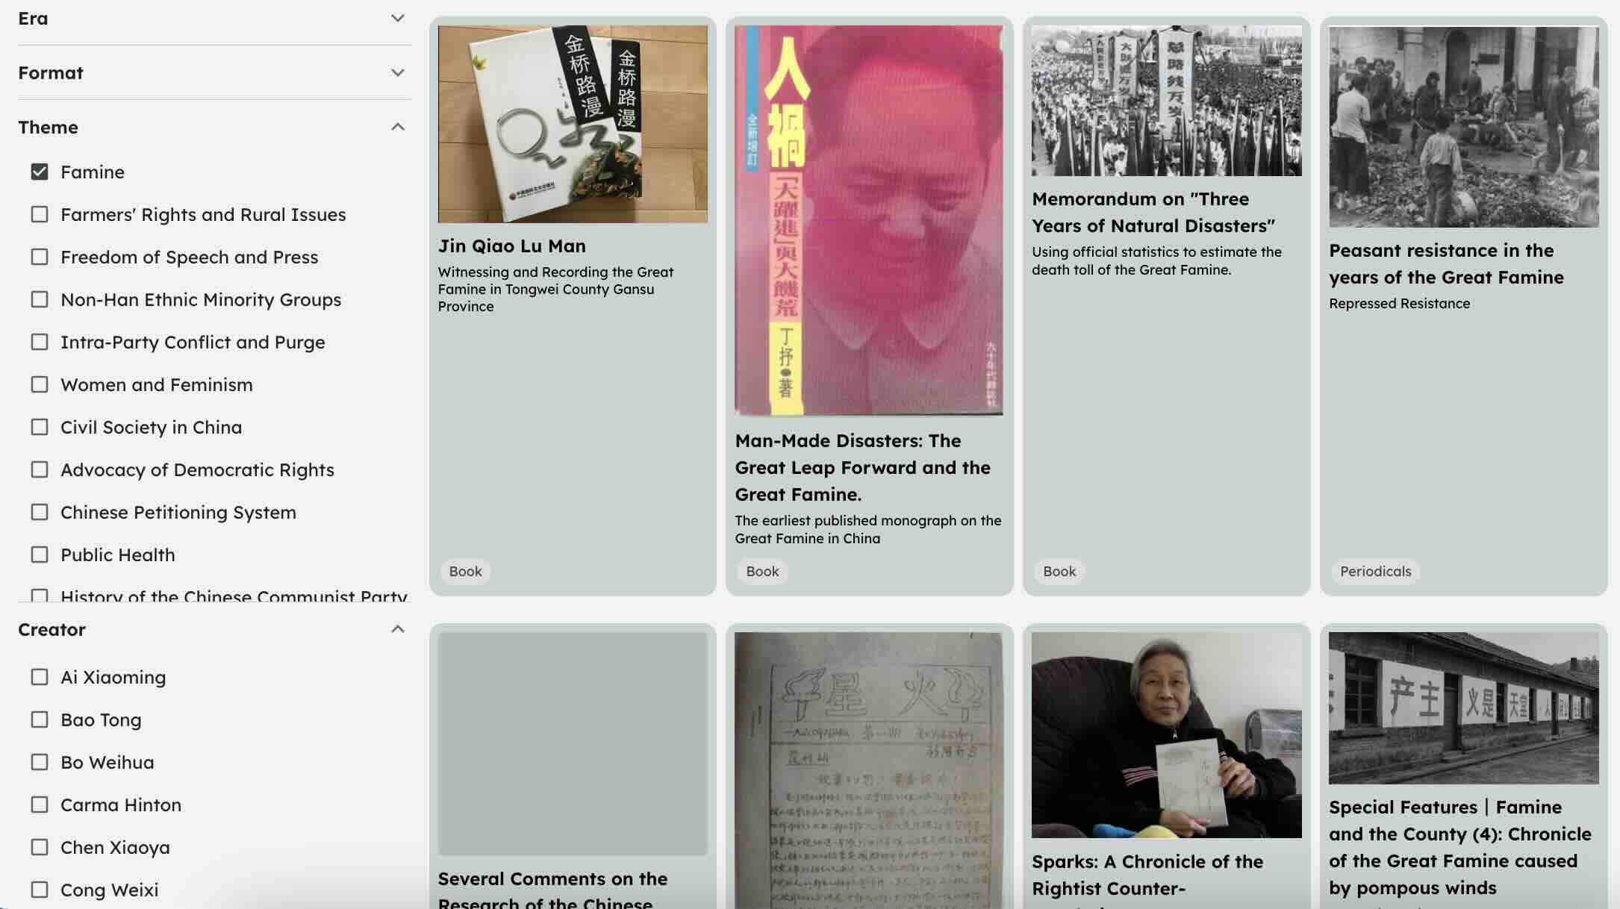Open Peasant resistance in the Great Famine title
1620x909 pixels.
(x=1446, y=263)
